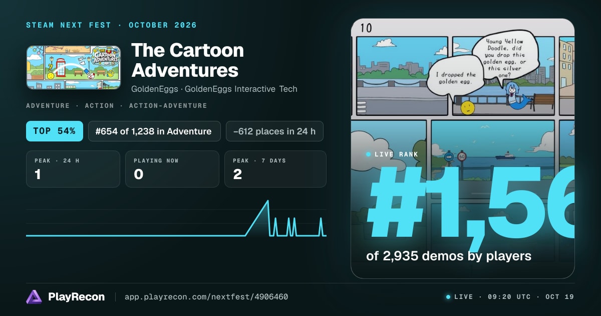
Task: Click the #654 of 1,238 in Adventure pill
Action: click(154, 131)
